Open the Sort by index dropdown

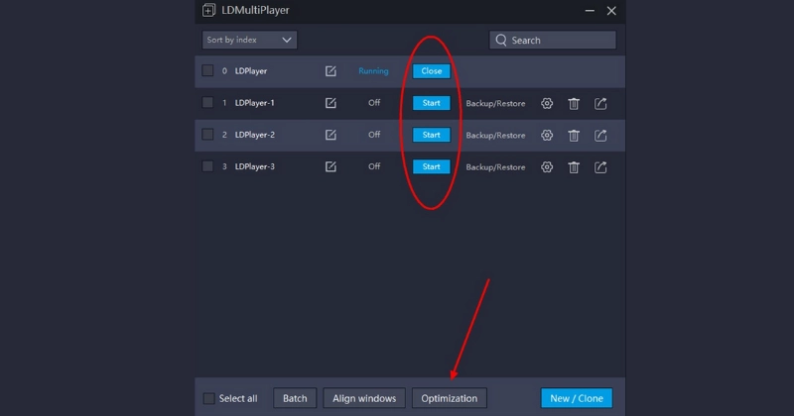click(249, 40)
